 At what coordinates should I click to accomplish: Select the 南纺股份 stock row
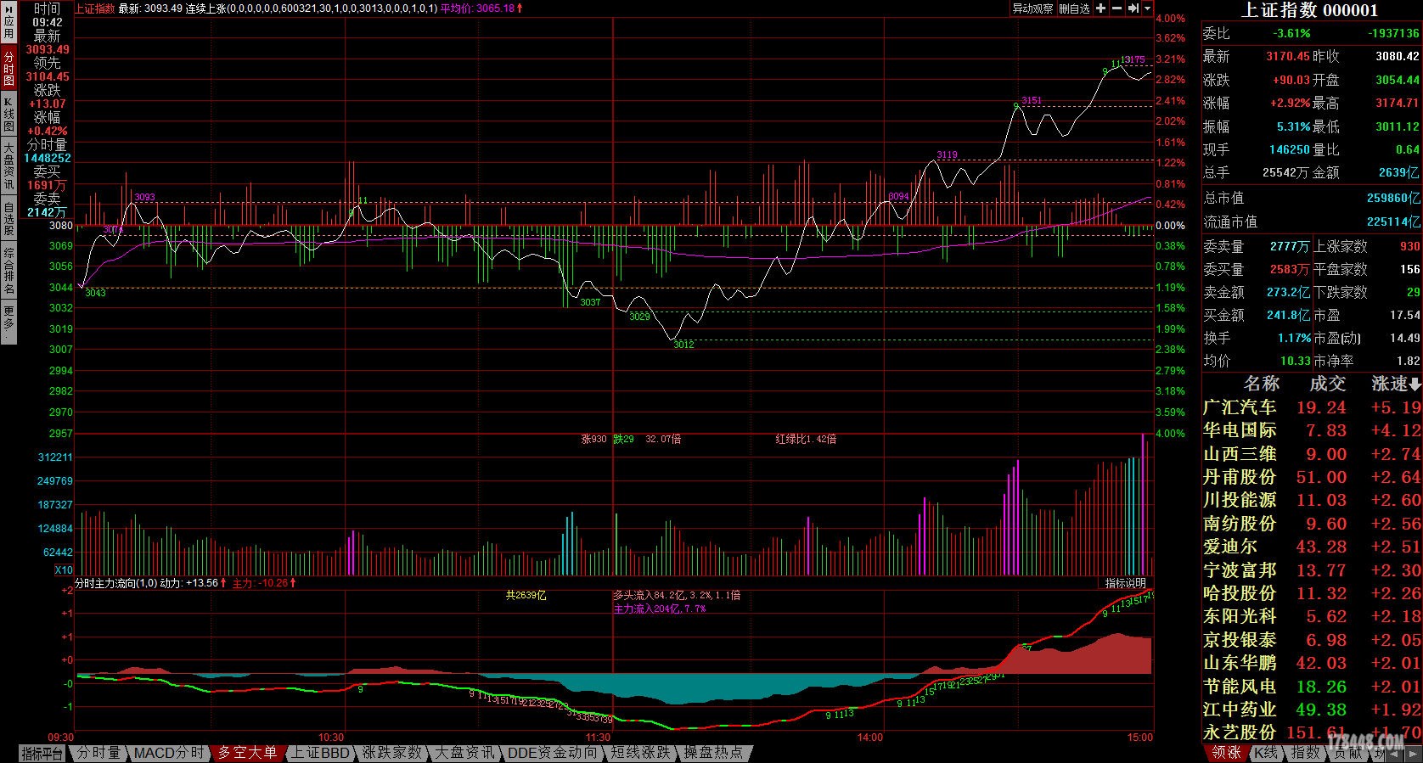(1313, 524)
